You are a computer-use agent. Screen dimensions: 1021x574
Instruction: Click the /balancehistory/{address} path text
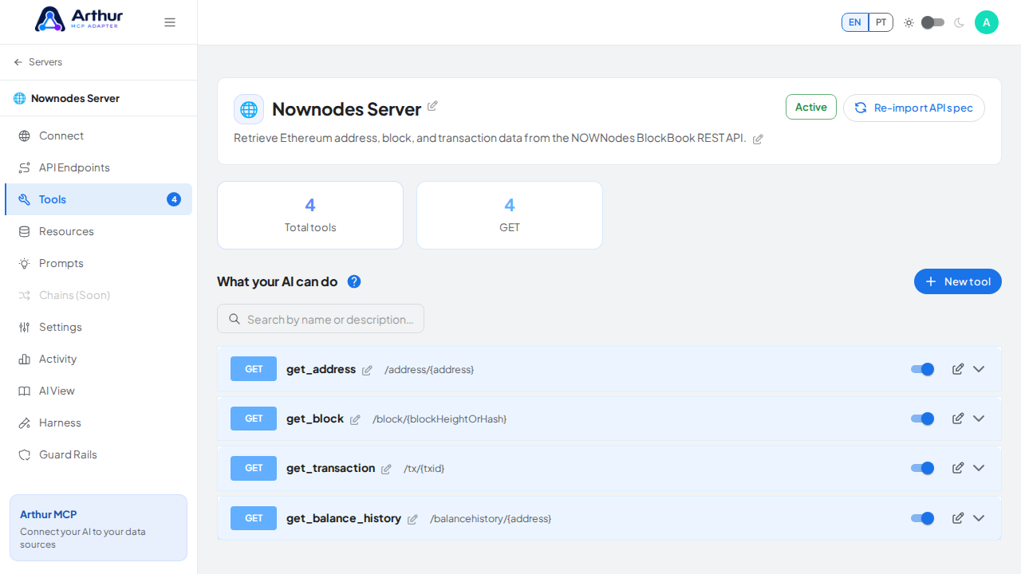pyautogui.click(x=491, y=519)
